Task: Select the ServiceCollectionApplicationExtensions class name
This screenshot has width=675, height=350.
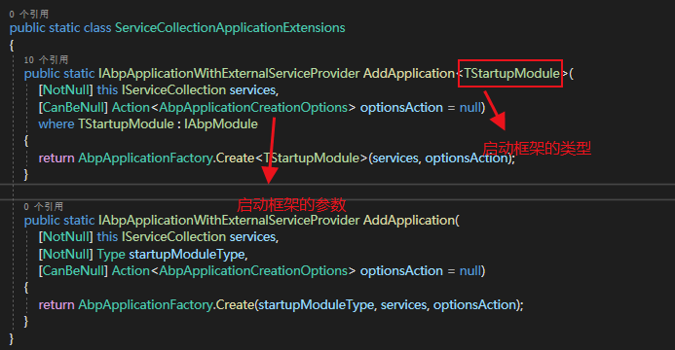Action: click(230, 28)
